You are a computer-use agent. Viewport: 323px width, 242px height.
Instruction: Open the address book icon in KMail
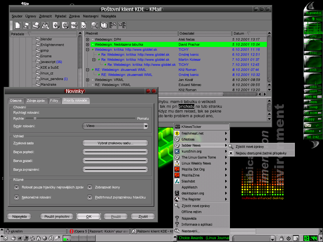[103, 25]
